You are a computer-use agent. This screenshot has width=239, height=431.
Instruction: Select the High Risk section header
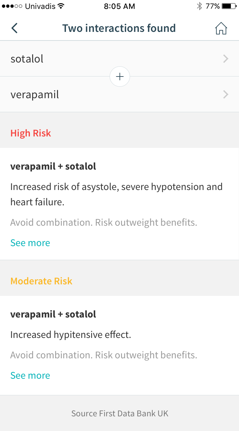119,133
